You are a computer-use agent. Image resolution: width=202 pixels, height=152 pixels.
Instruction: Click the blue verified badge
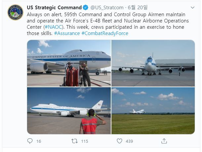coord(85,8)
